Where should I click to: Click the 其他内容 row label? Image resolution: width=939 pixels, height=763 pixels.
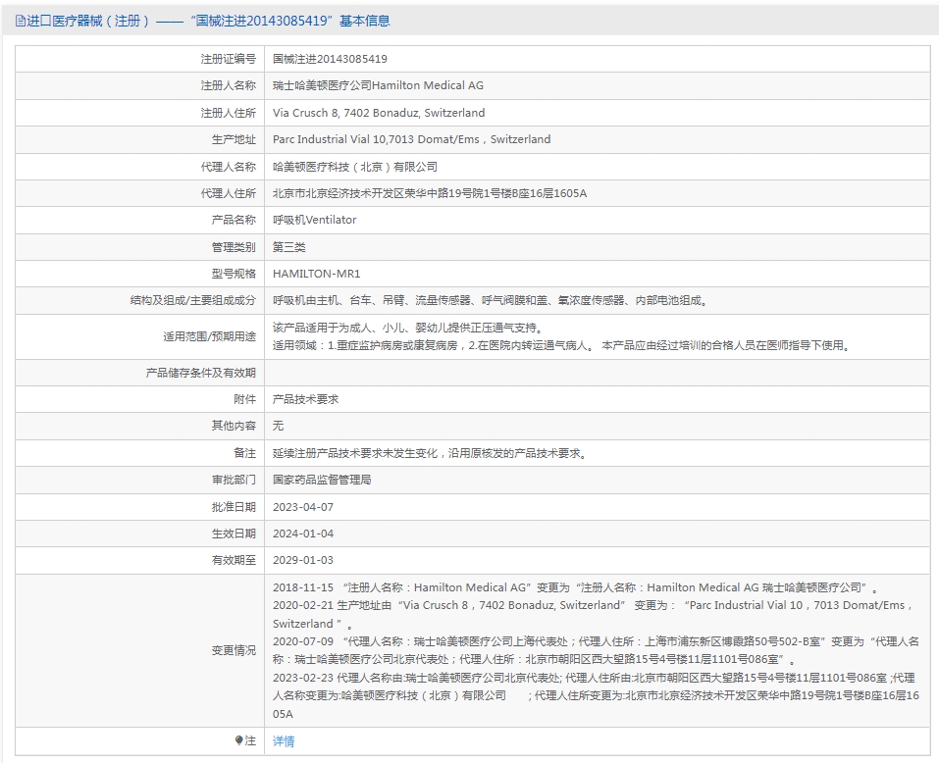[234, 426]
